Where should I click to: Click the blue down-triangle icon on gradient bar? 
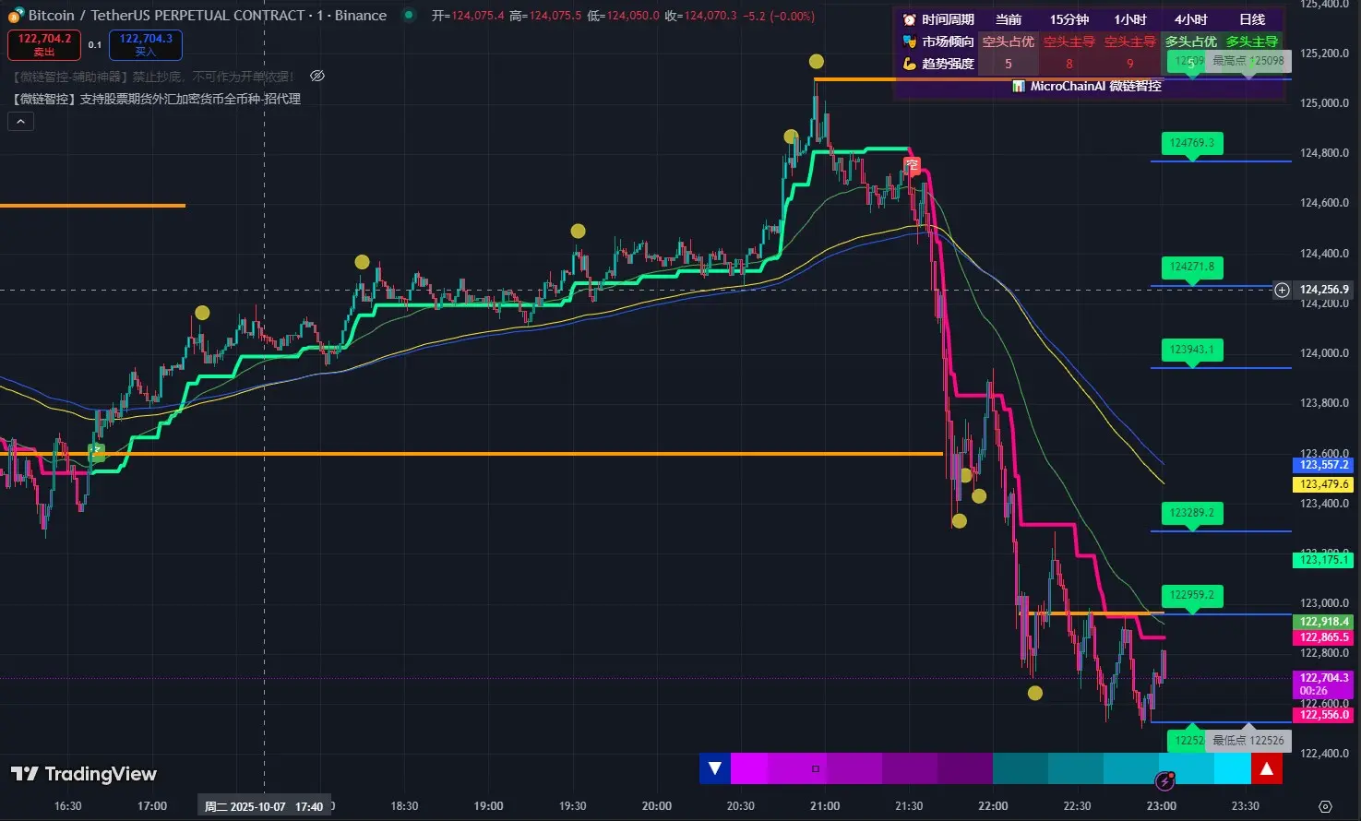(715, 768)
